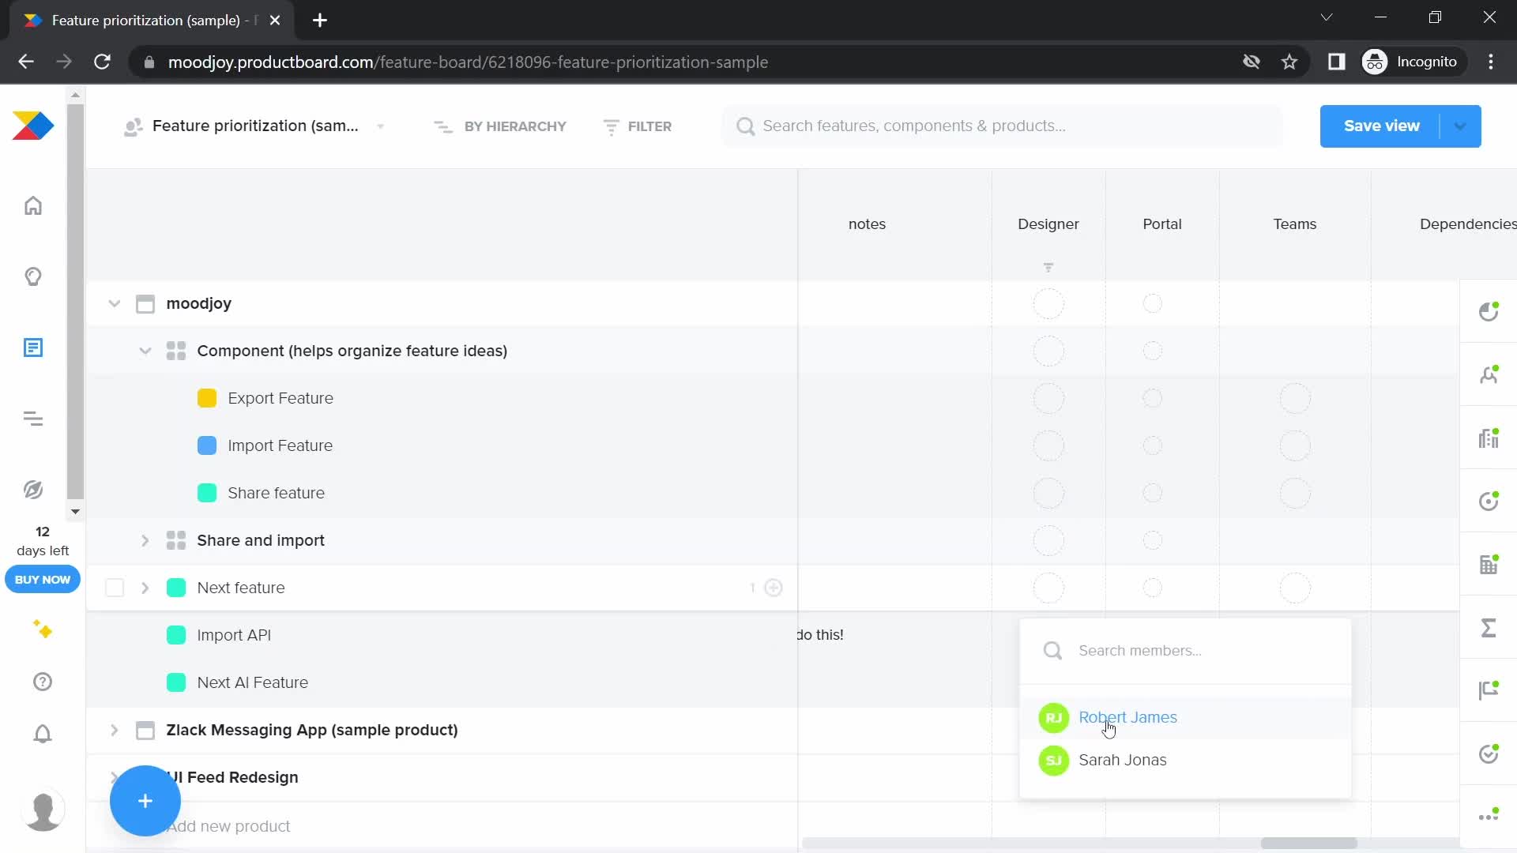Viewport: 1517px width, 853px height.
Task: Click the Designer column header
Action: (1048, 224)
